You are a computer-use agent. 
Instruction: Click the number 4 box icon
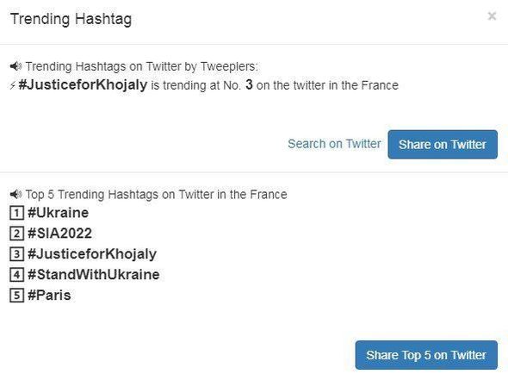point(17,275)
